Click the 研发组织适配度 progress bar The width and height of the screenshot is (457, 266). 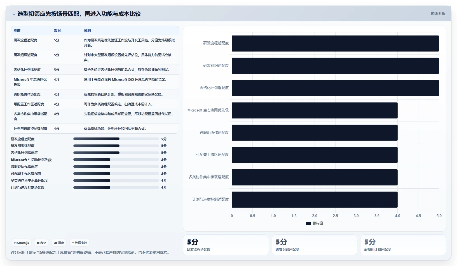pos(116,146)
